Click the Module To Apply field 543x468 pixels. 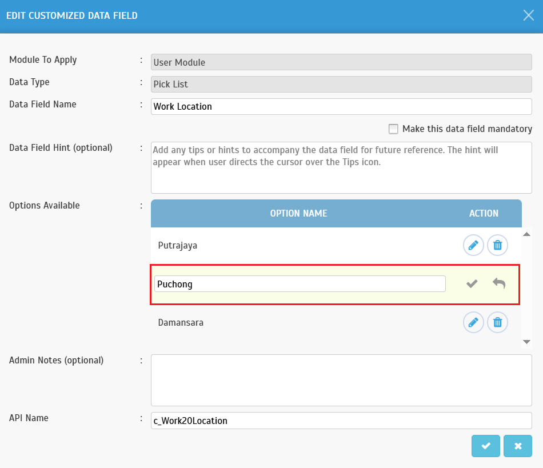(341, 62)
